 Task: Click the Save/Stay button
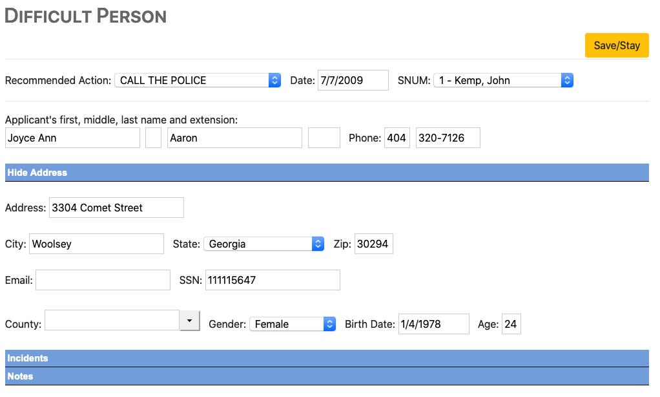(617, 45)
